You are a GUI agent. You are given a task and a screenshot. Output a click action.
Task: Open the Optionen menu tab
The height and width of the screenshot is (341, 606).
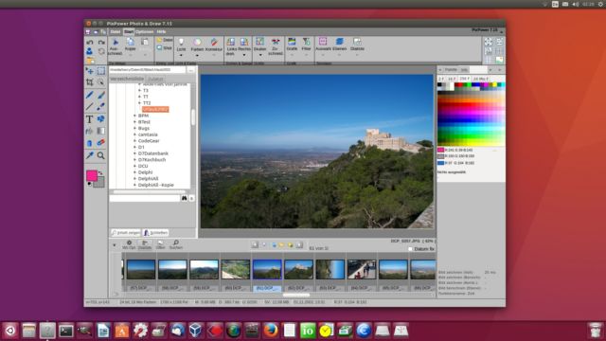coord(144,31)
